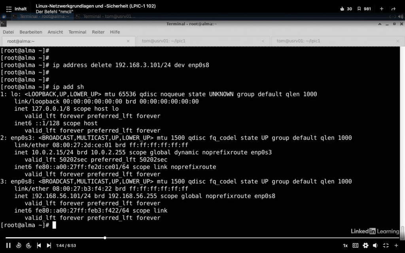Open the 1x playback speed menu

(345, 245)
